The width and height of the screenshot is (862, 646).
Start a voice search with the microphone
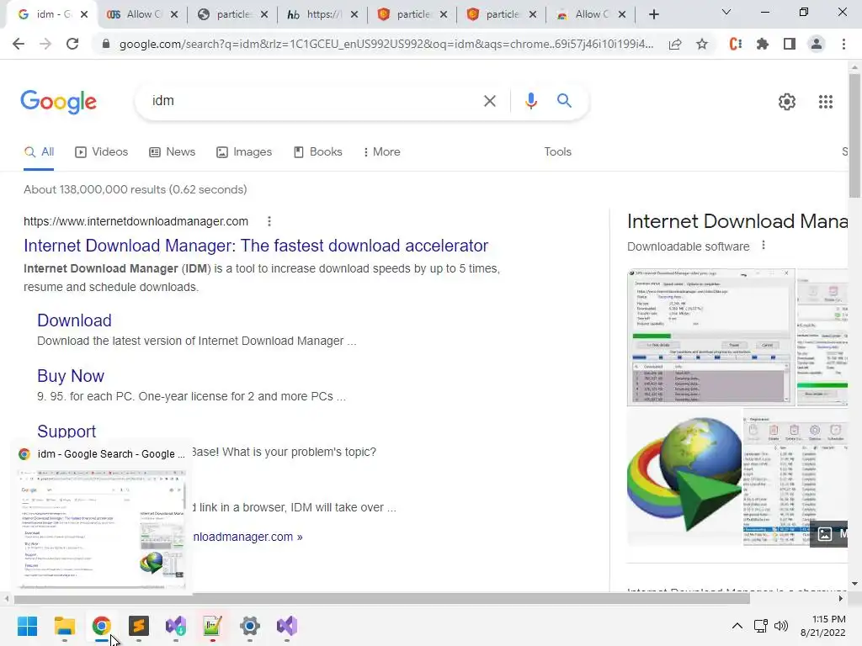(530, 101)
